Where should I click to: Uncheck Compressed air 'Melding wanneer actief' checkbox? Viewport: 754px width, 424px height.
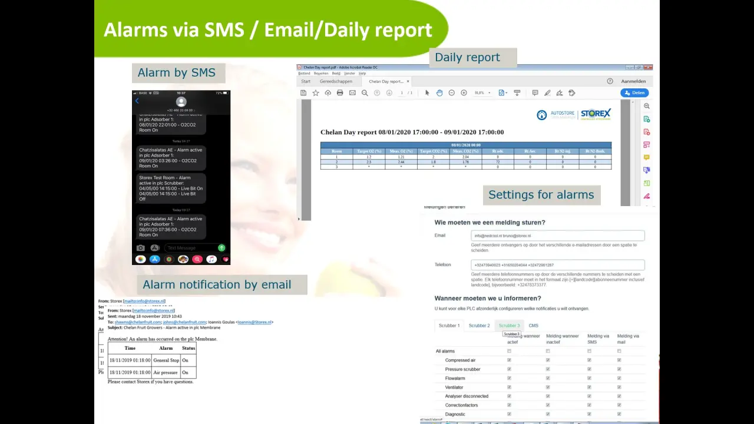510,360
